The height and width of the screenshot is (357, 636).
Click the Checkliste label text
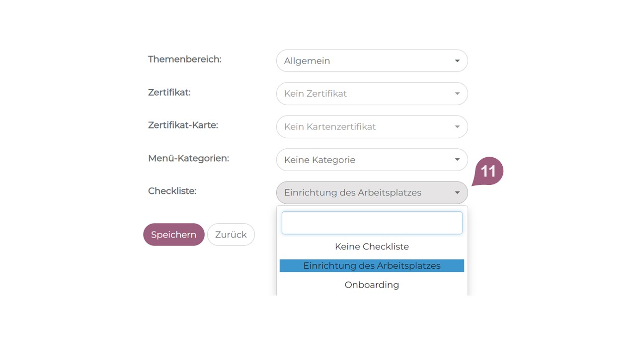pos(172,191)
